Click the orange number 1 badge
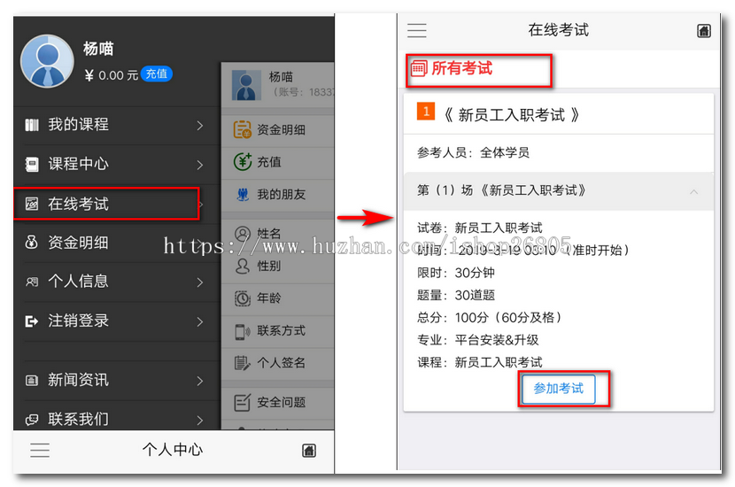Screen dimensions: 735x487 (426, 112)
